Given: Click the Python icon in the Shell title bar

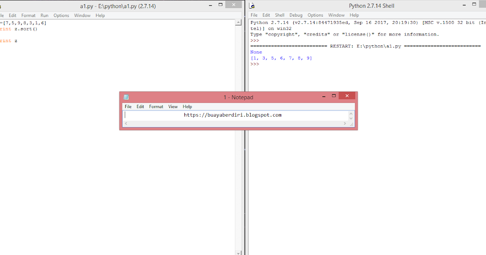Looking at the screenshot, I should [x=252, y=5].
